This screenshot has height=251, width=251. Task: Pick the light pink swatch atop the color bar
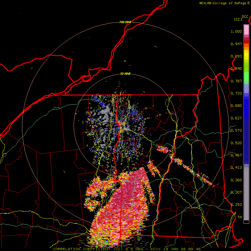click(246, 30)
